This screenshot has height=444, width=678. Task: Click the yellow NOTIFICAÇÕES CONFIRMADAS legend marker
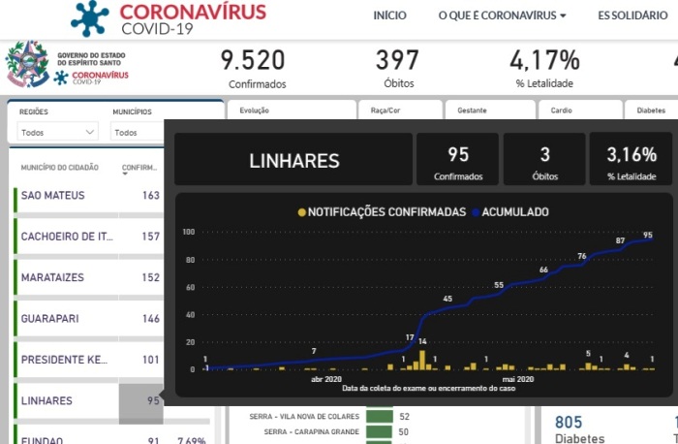[x=302, y=212]
